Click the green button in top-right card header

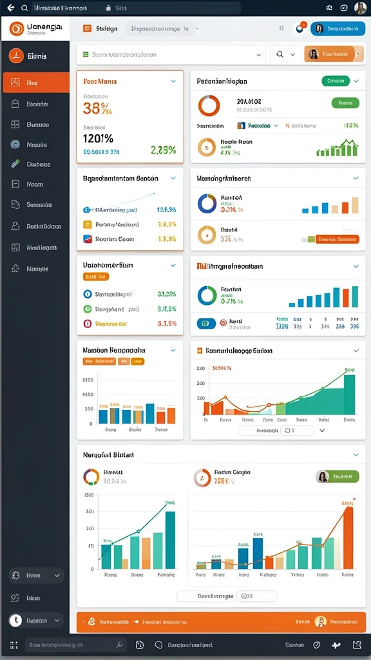point(335,81)
